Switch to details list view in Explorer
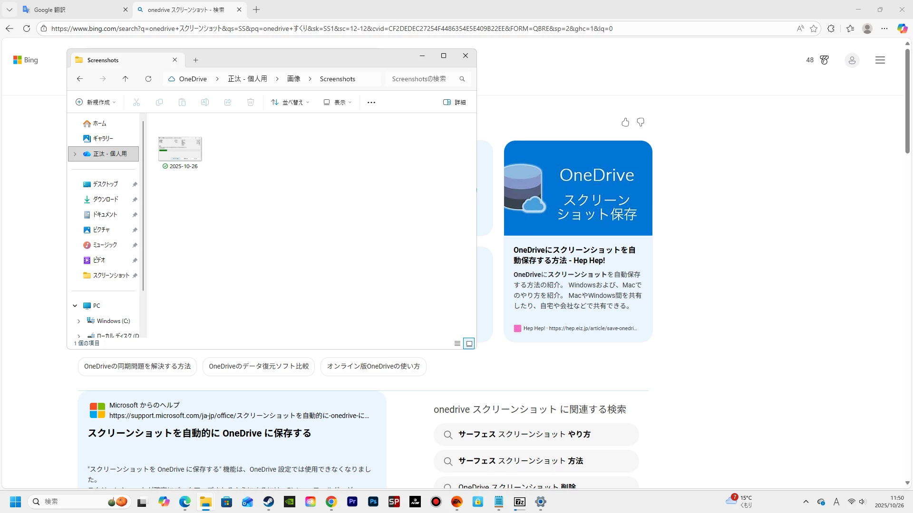This screenshot has height=513, width=913. click(457, 343)
